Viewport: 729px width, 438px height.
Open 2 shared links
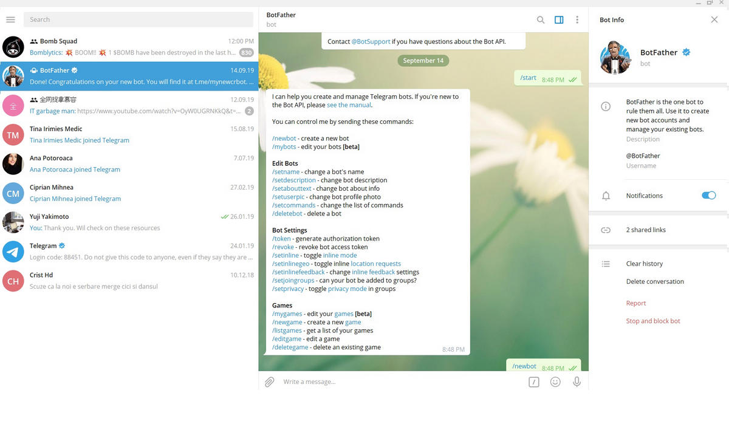[x=646, y=230]
